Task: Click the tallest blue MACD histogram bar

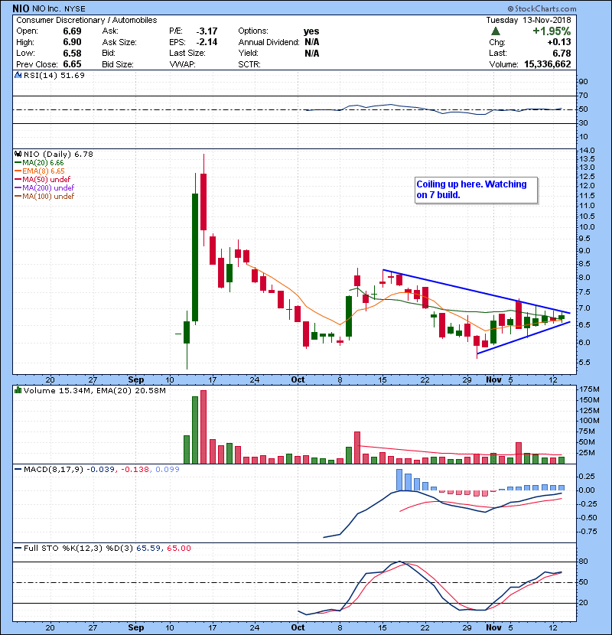Action: pos(399,480)
